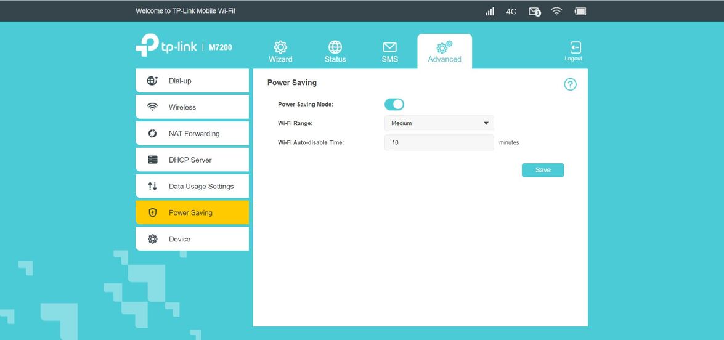
Task: Open help via the question mark icon
Action: pyautogui.click(x=570, y=84)
